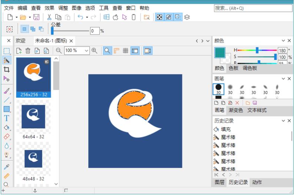
Task: Toggle the format list panel button
Action: (135, 51)
